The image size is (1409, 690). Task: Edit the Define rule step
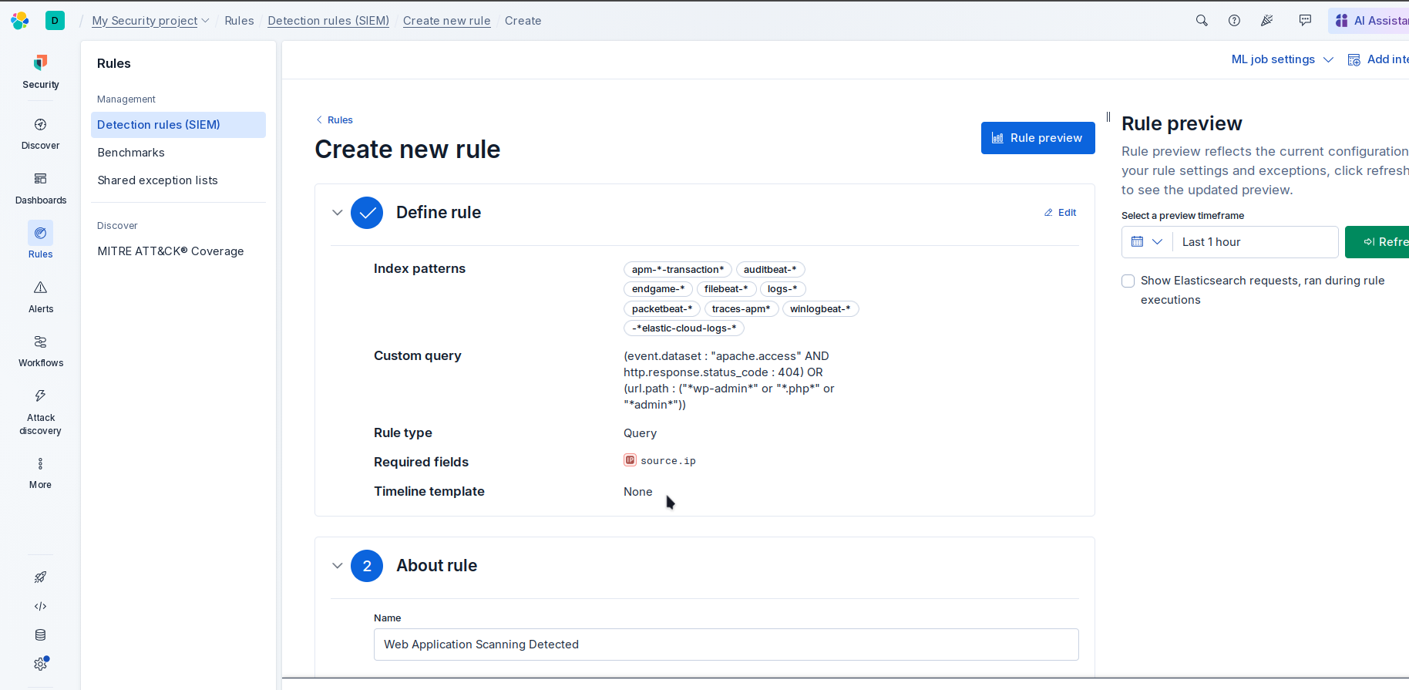tap(1061, 213)
